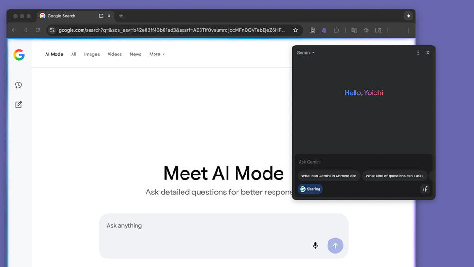
Task: Click the tab search toolbar icon
Action: [378, 30]
